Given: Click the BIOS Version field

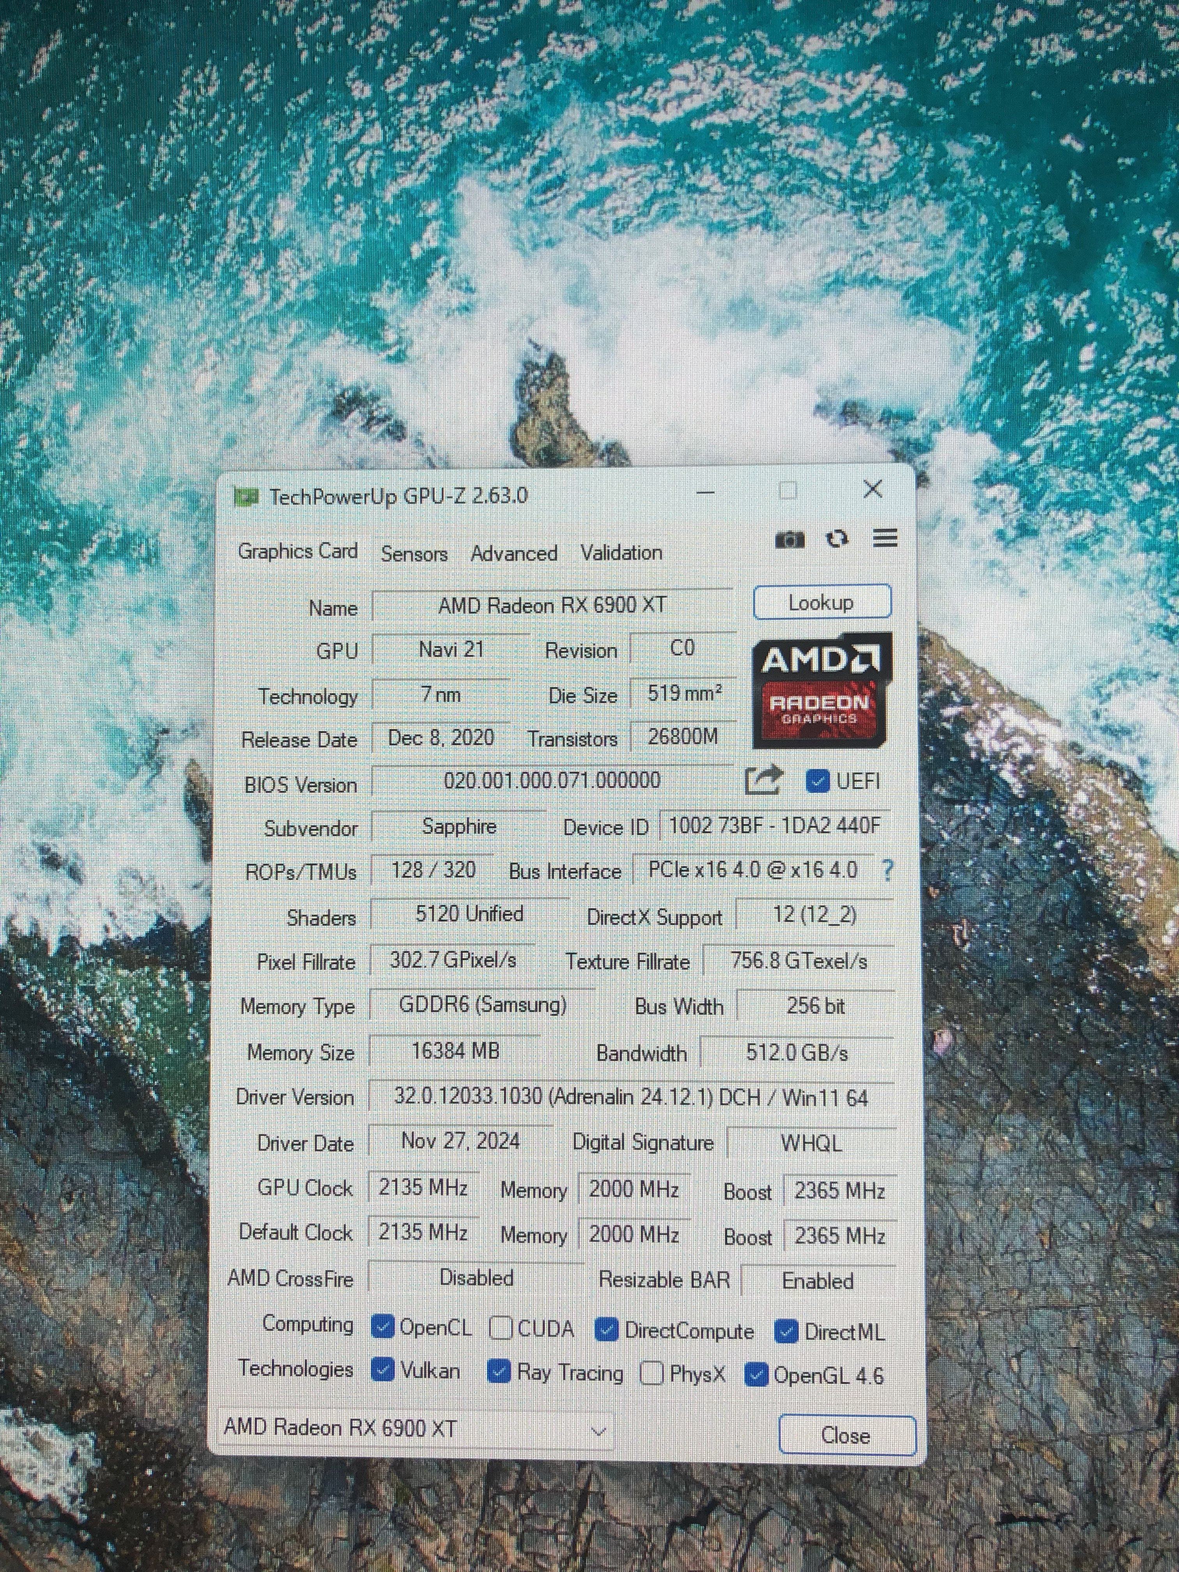Looking at the screenshot, I should point(551,781).
